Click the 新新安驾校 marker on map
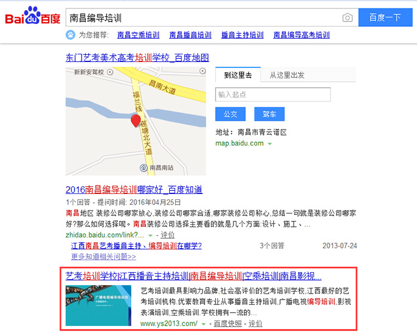 pyautogui.click(x=110, y=72)
